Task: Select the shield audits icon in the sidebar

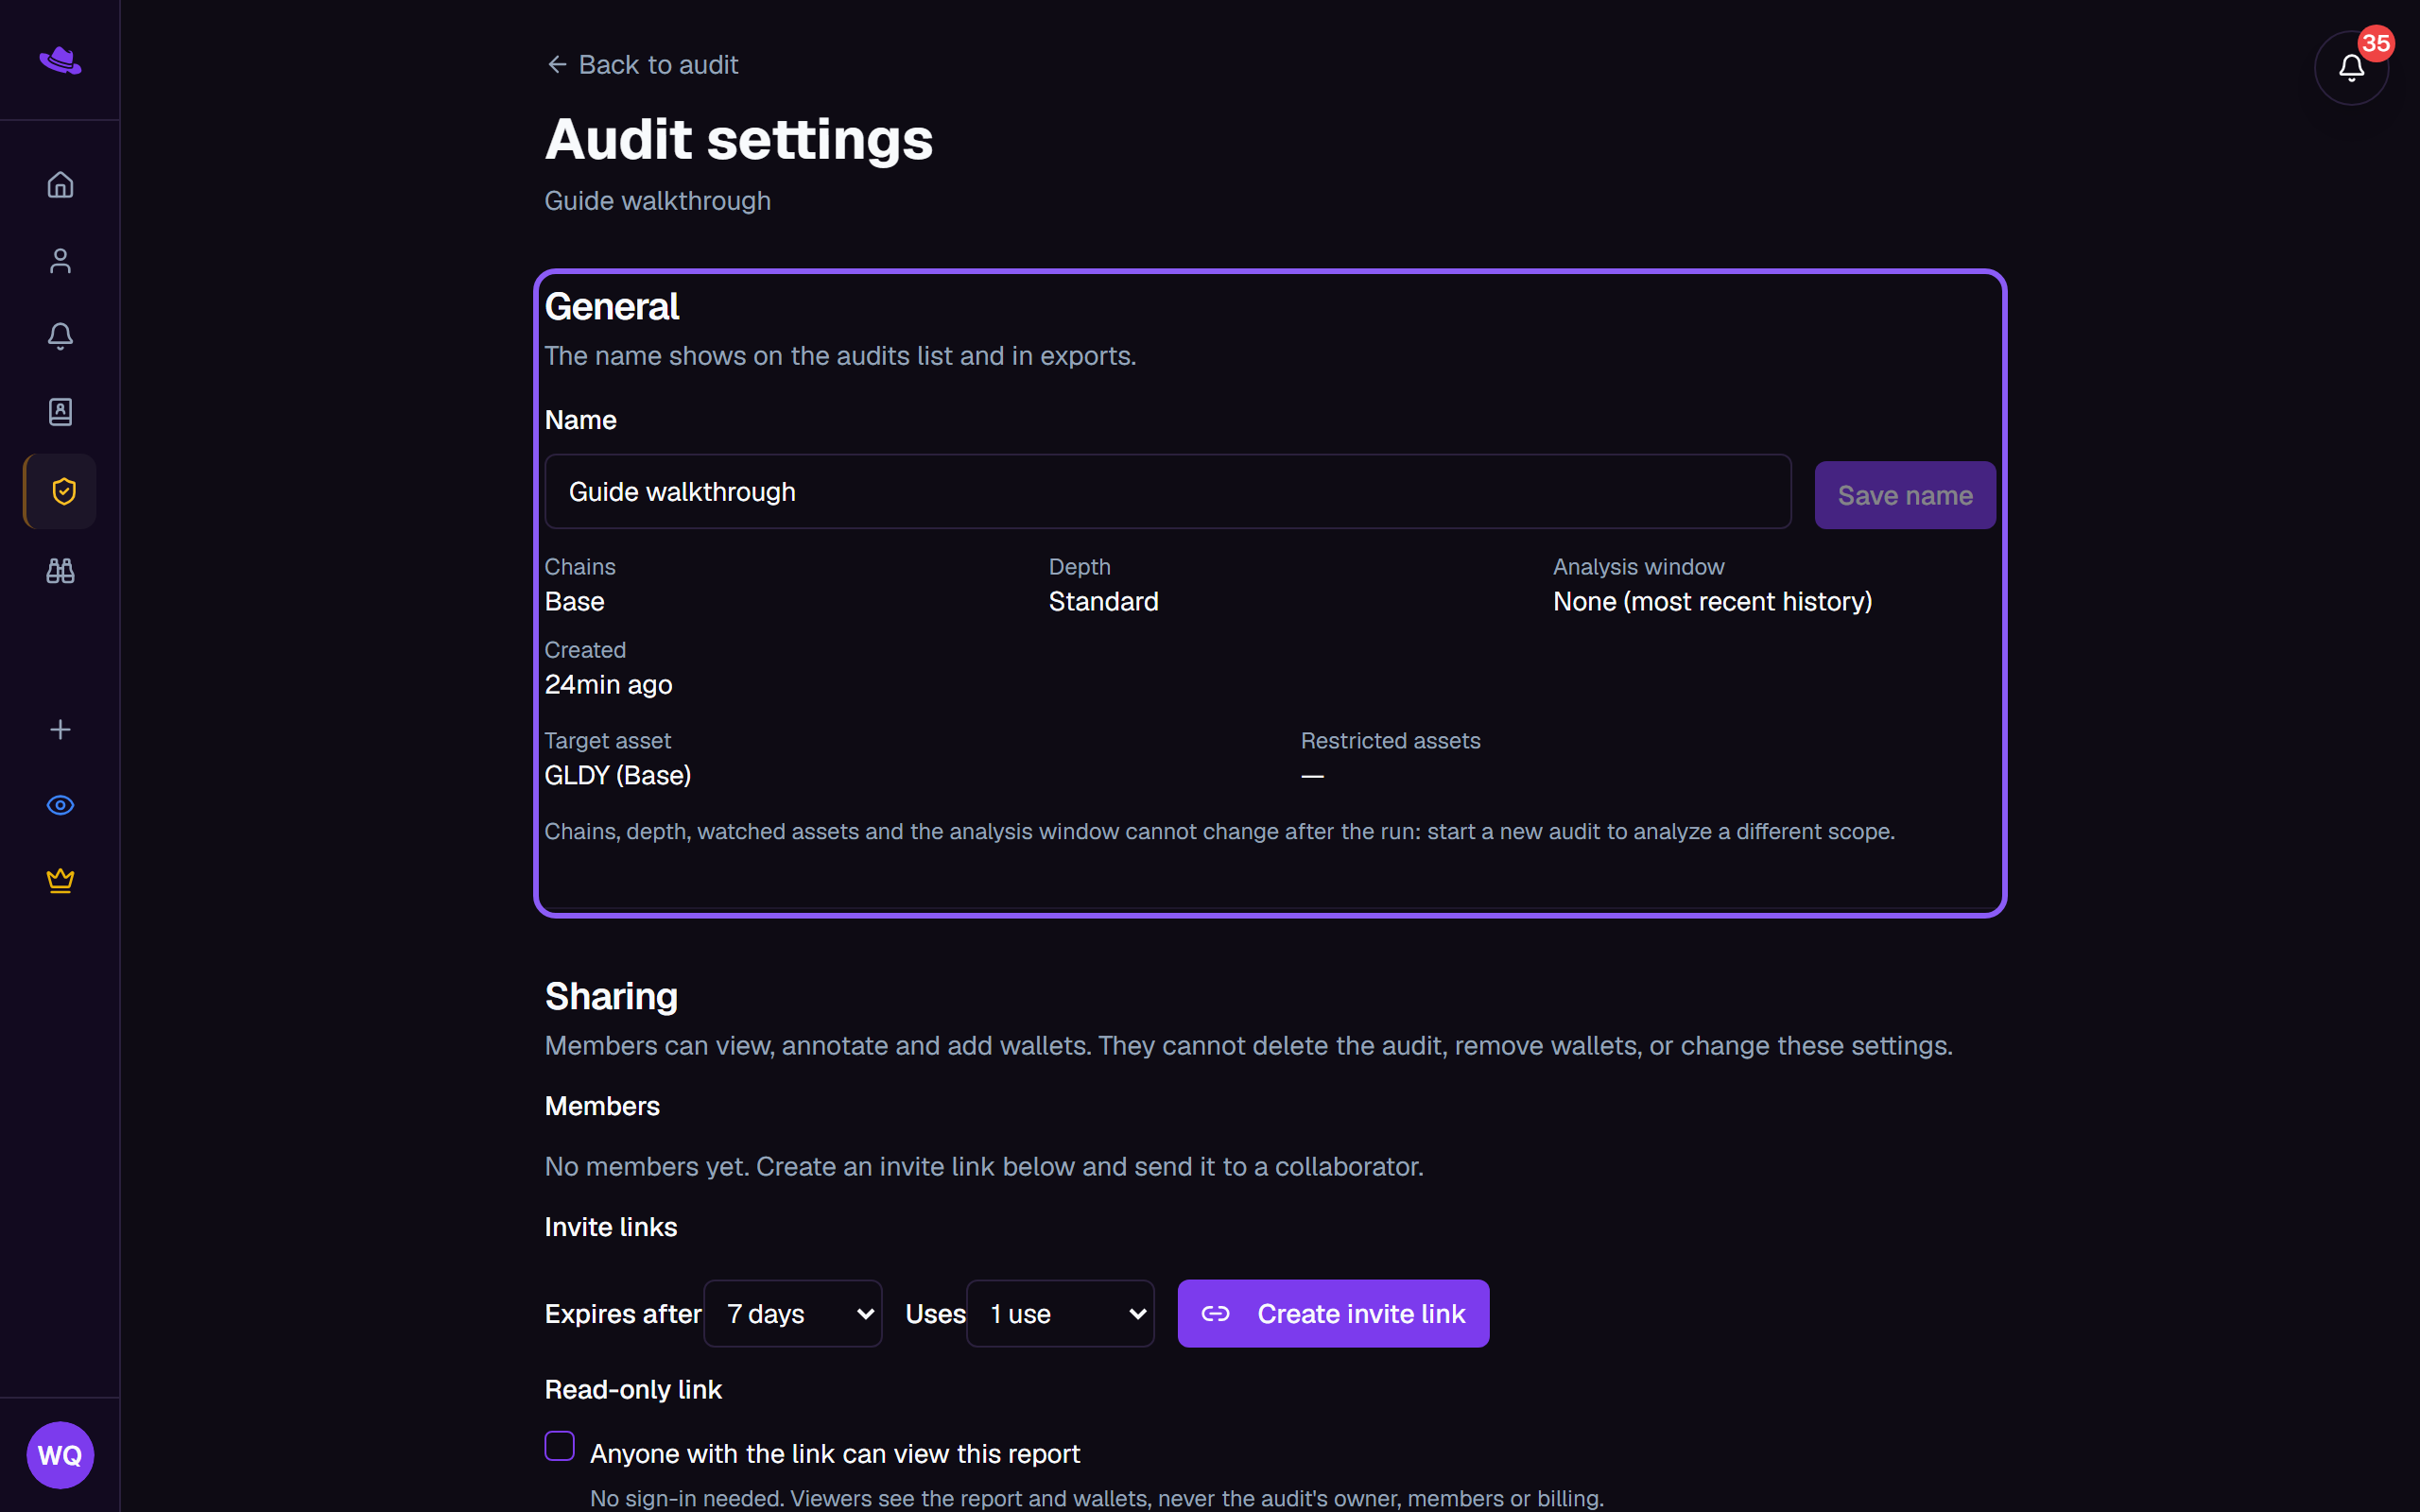Action: (60, 491)
